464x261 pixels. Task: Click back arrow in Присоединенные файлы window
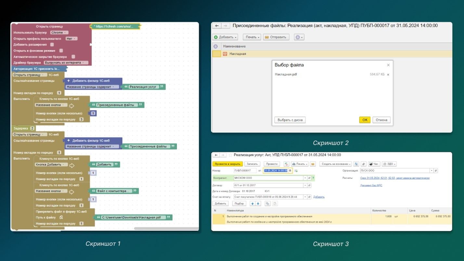(x=217, y=26)
